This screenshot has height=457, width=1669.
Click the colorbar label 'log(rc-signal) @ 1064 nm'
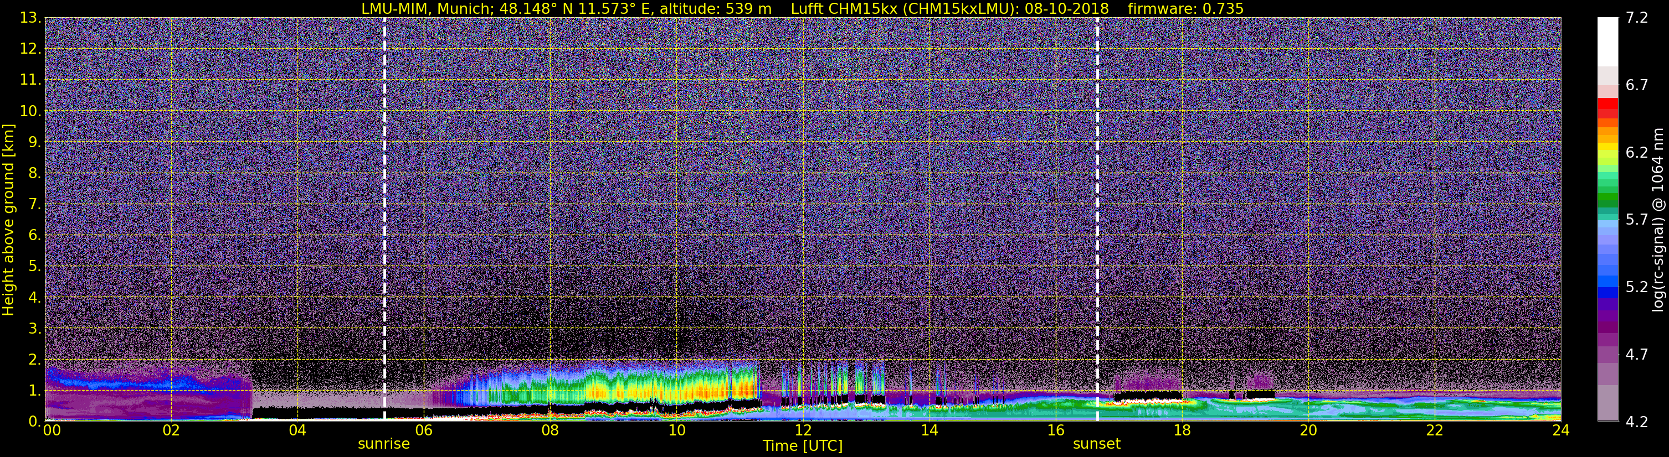(1657, 220)
